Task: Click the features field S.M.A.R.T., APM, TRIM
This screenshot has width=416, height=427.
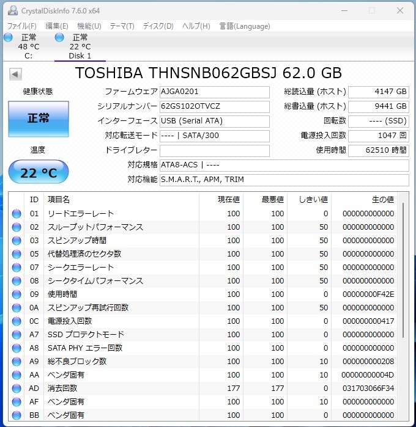Action: click(284, 180)
